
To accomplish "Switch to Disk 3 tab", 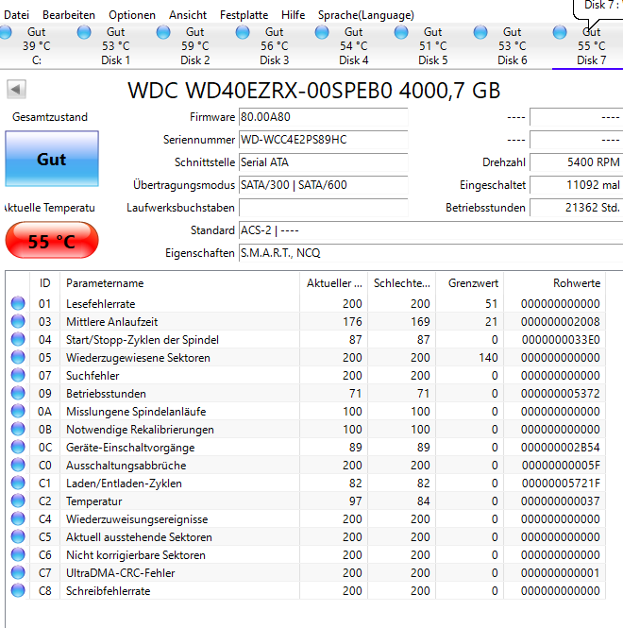I will [275, 46].
